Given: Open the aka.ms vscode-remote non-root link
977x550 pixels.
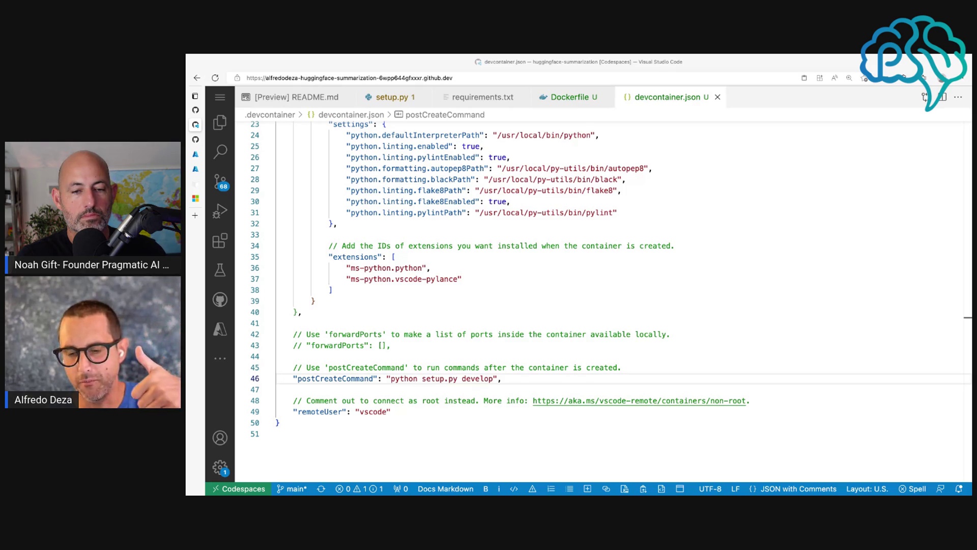Looking at the screenshot, I should 639,401.
